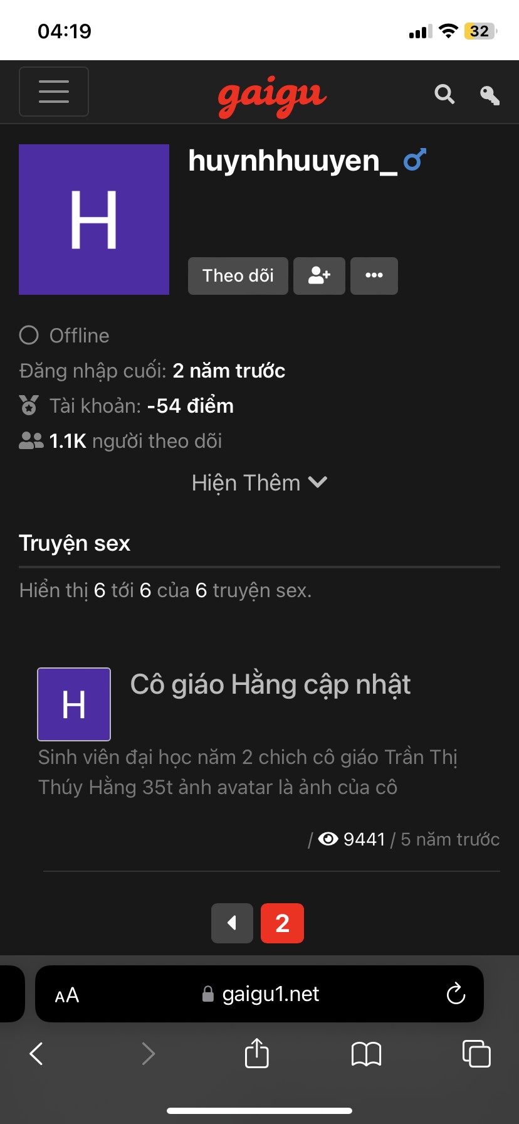Screen dimensions: 519x1124
Task: Open the Safari bookmarks icon
Action: coord(366,1053)
